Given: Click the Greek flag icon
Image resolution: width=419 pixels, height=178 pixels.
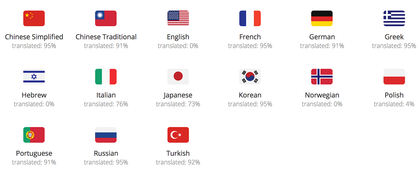Looking at the screenshot, I should pos(394,18).
